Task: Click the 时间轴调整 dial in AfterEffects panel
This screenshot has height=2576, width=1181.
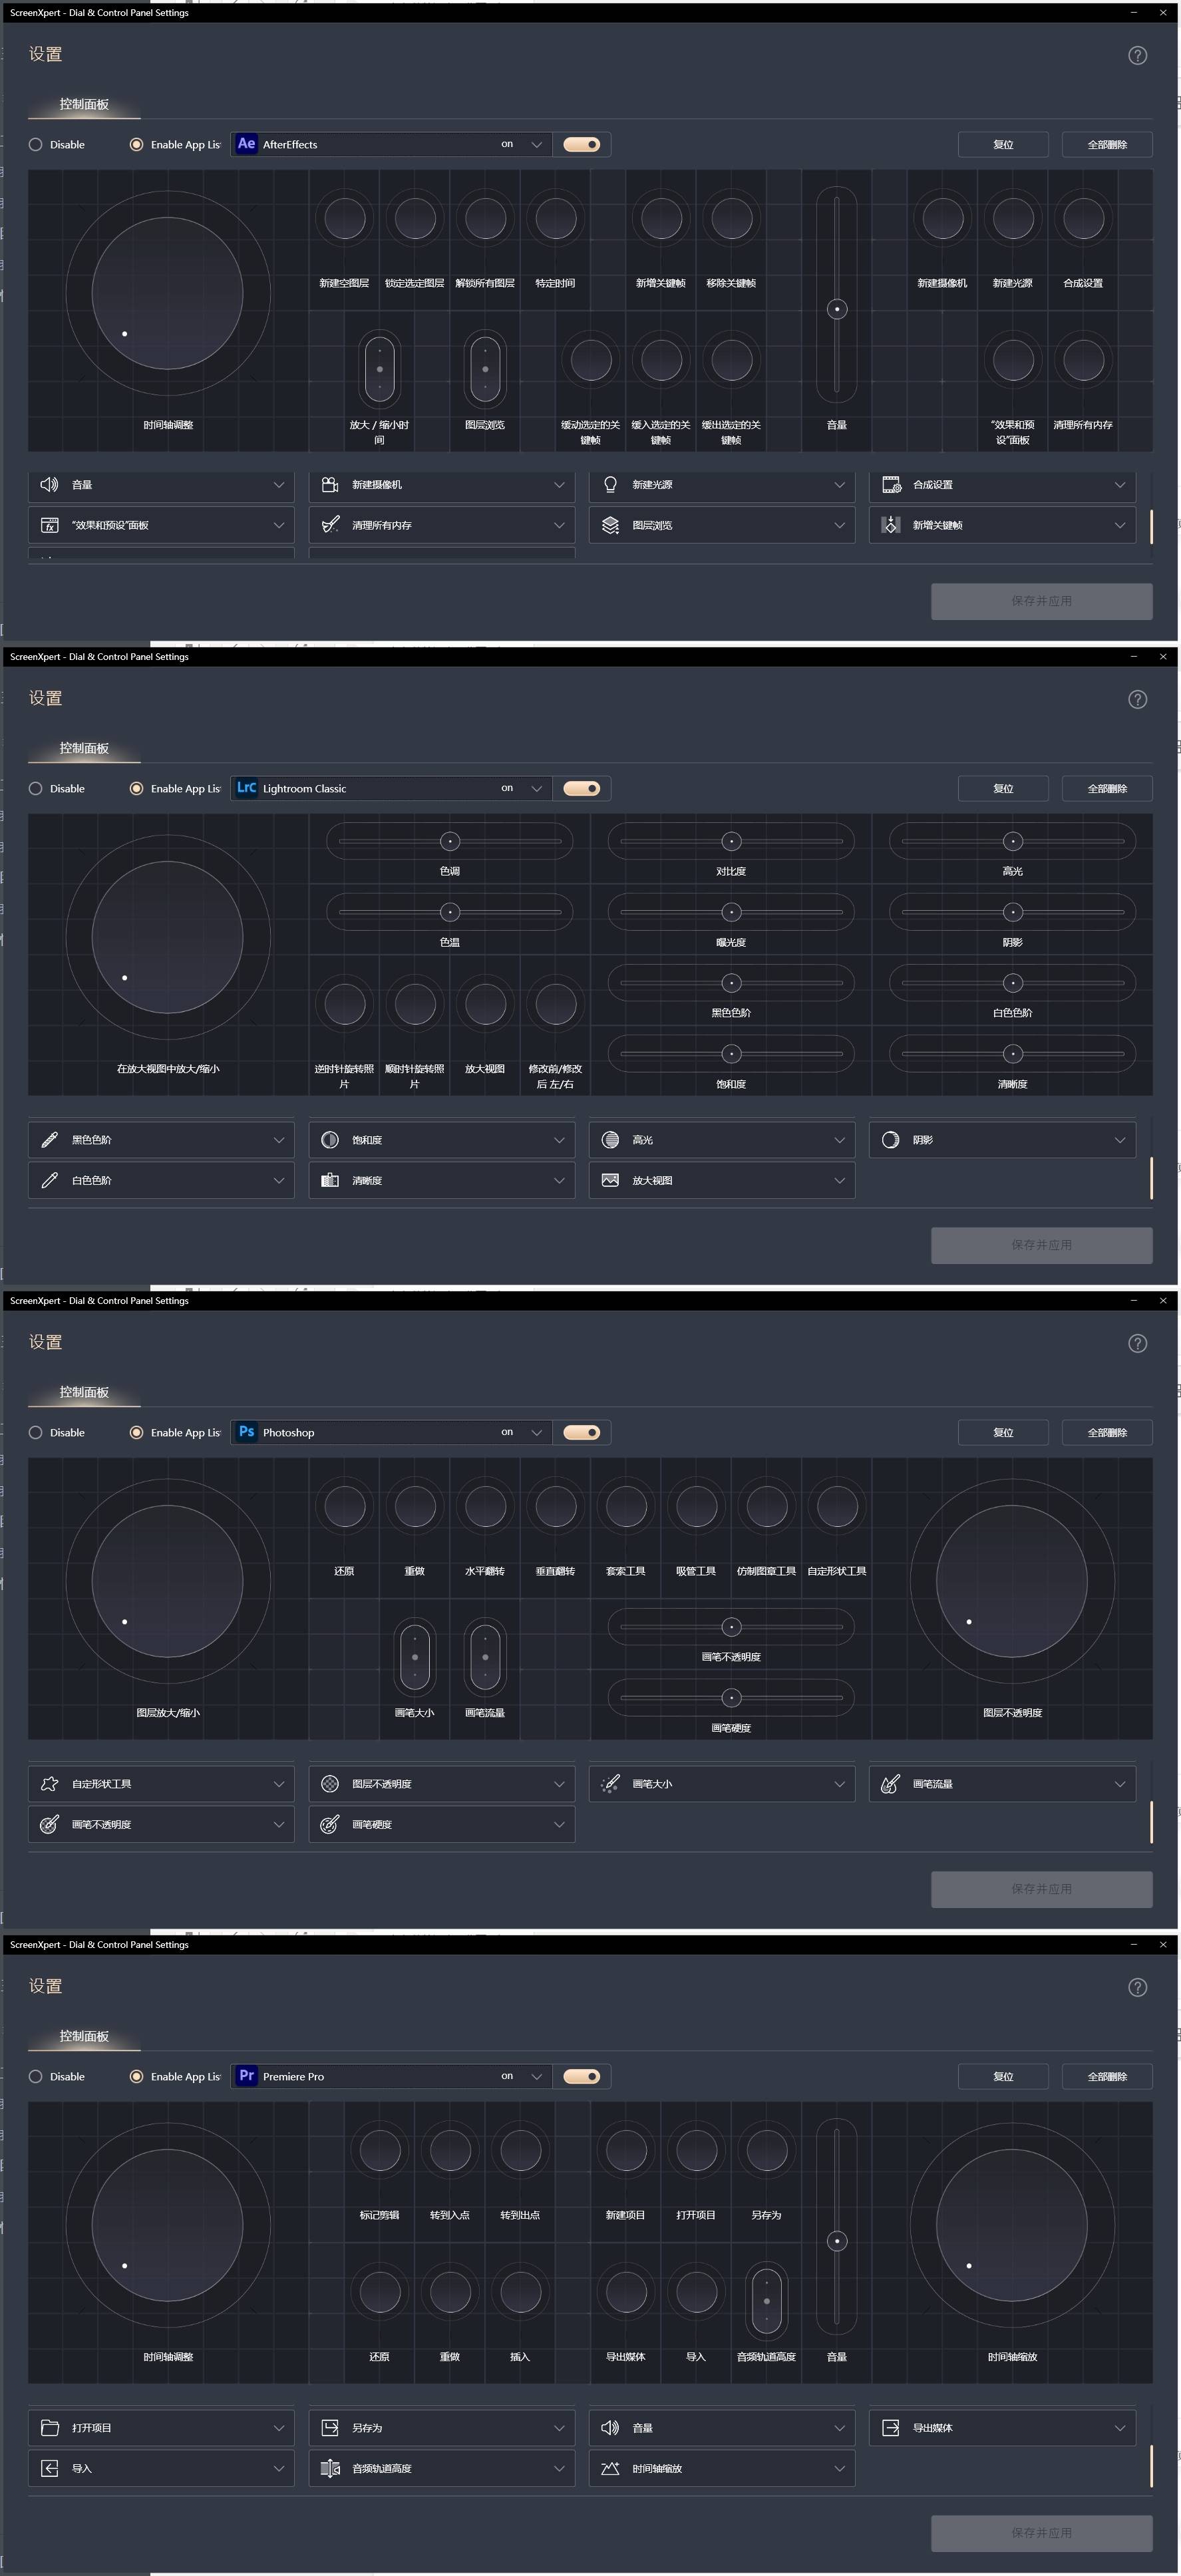Action: coord(168,293)
